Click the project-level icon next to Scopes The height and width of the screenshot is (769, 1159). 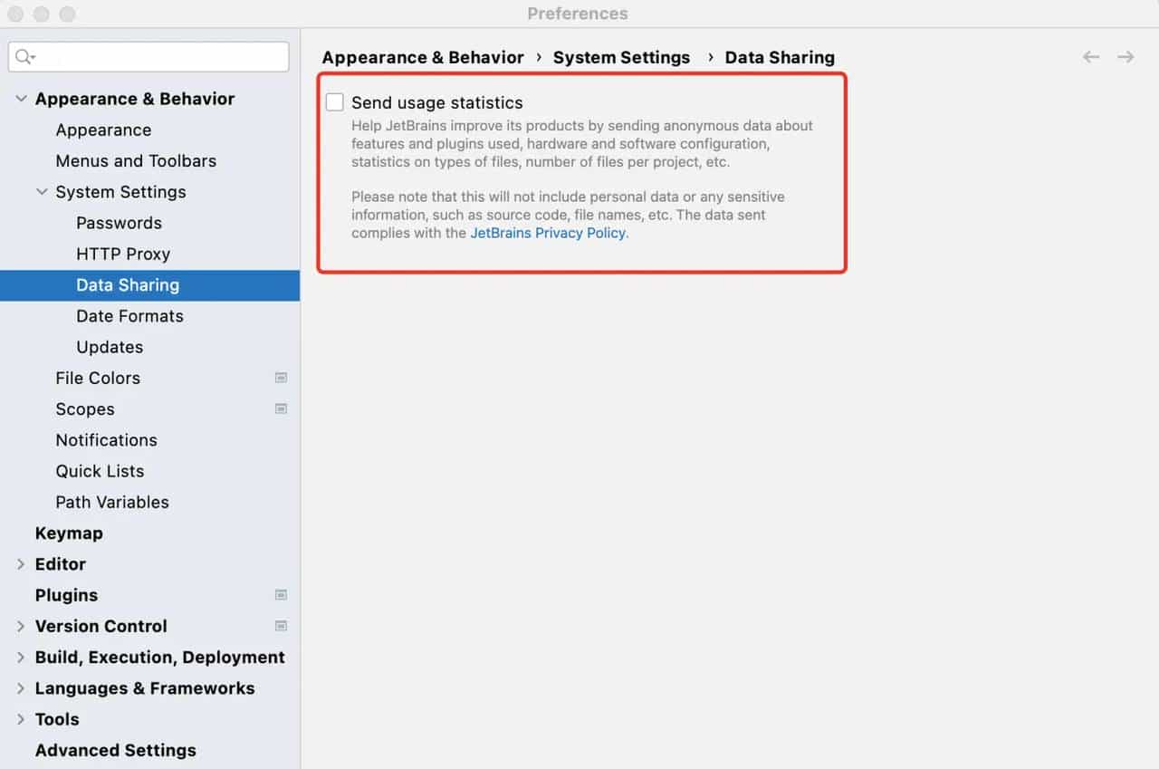coord(281,409)
